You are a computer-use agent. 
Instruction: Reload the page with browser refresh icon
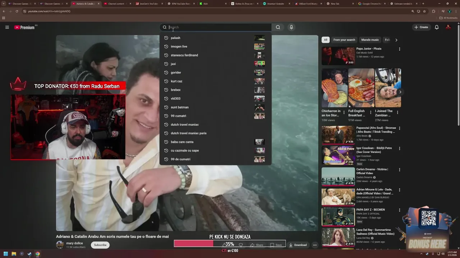17,11
